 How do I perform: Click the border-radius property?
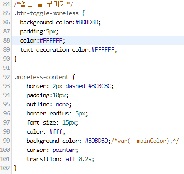click(48, 114)
